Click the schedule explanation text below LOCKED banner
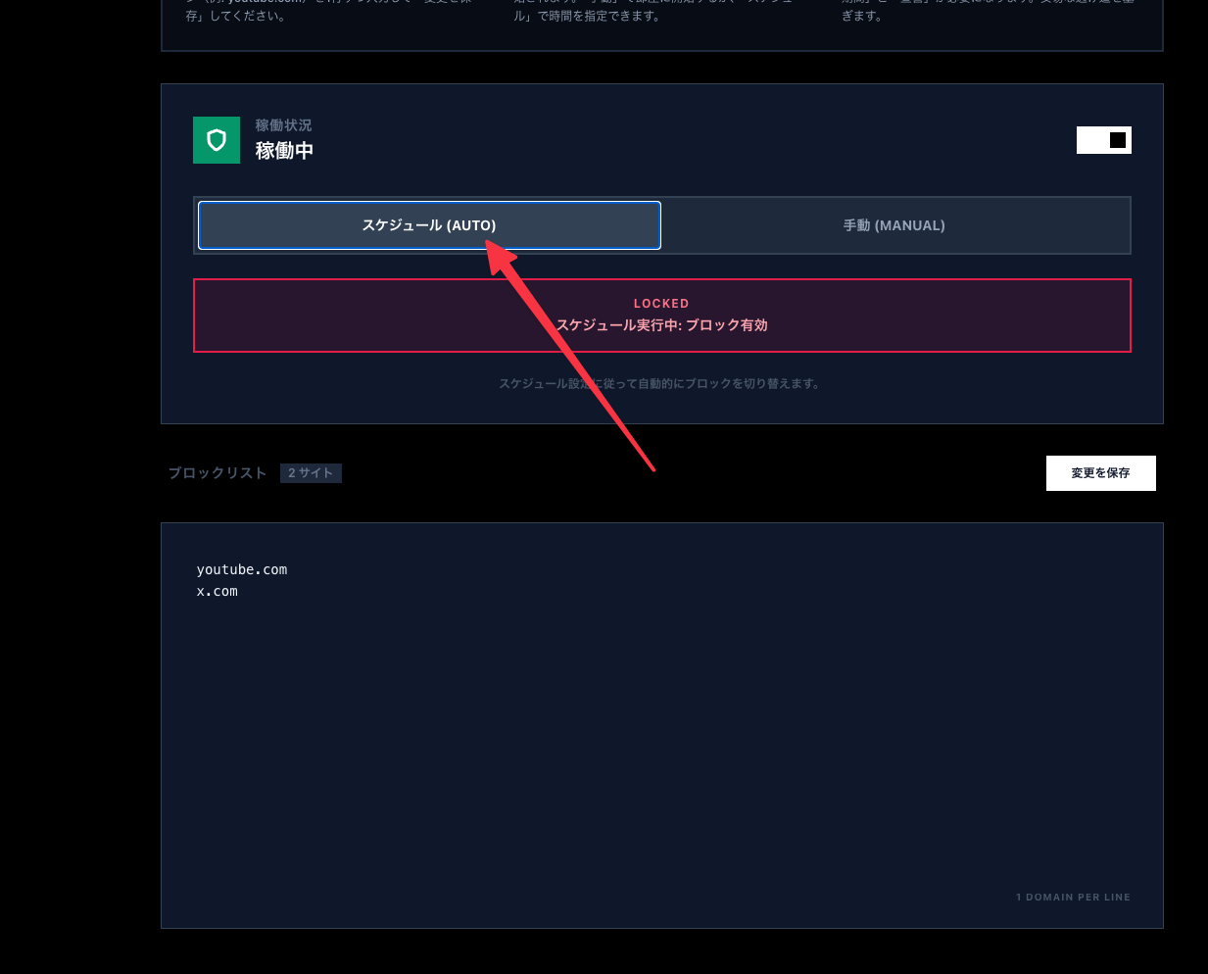 (661, 383)
